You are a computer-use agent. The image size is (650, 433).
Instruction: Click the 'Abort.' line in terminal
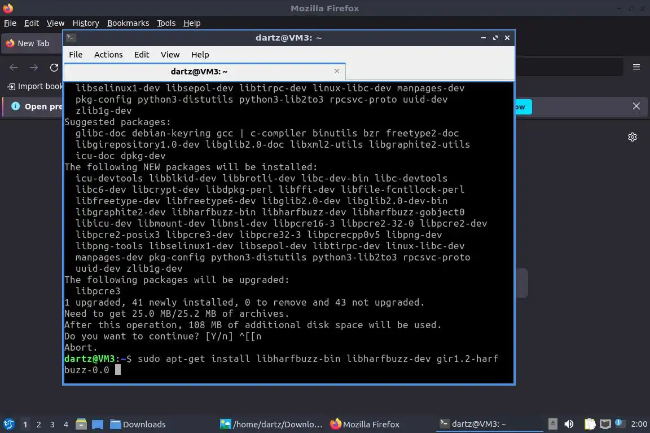pos(81,348)
